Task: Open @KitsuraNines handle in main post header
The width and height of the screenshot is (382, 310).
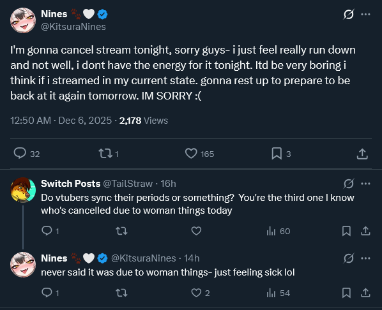Action: tap(73, 27)
